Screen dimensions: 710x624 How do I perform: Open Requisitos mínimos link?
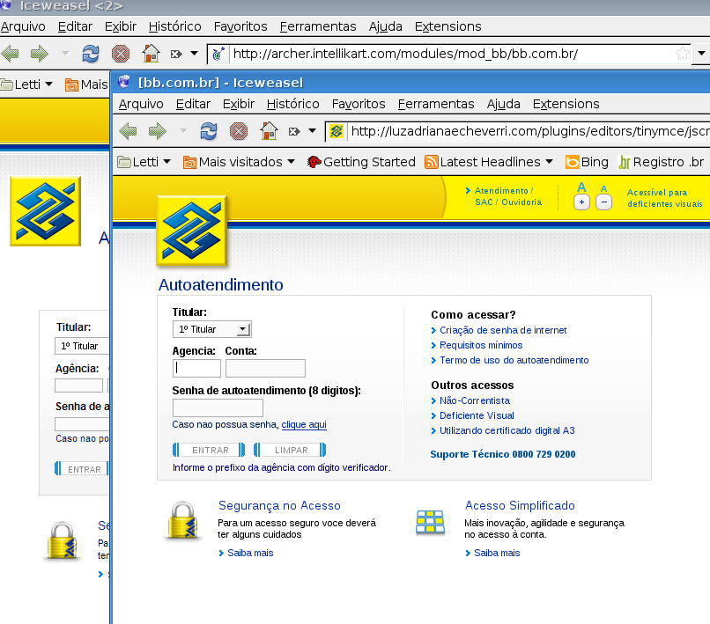[481, 345]
